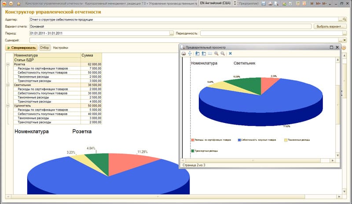352x204 pixels.
Task: Select Себестоимость покупных товаров under Удлинитель
Action: pos(58,114)
